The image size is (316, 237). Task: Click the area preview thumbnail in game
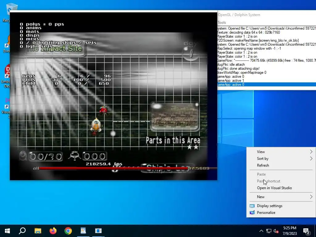coord(175,116)
